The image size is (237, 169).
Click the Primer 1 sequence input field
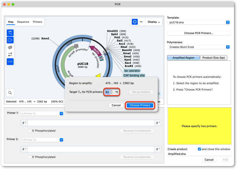coord(91,123)
